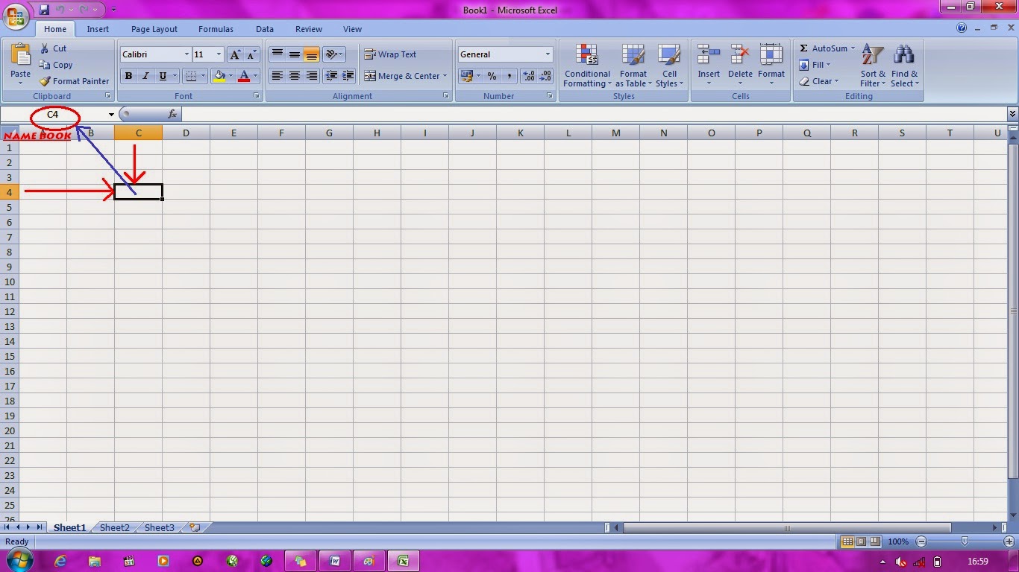1019x572 pixels.
Task: Toggle Align Text Right
Action: pyautogui.click(x=311, y=76)
